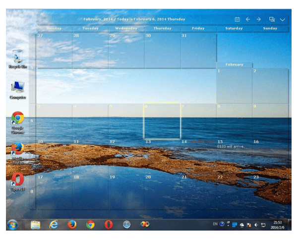Click the taskbar clock showing 21:53
The height and width of the screenshot is (239, 299).
tap(278, 225)
